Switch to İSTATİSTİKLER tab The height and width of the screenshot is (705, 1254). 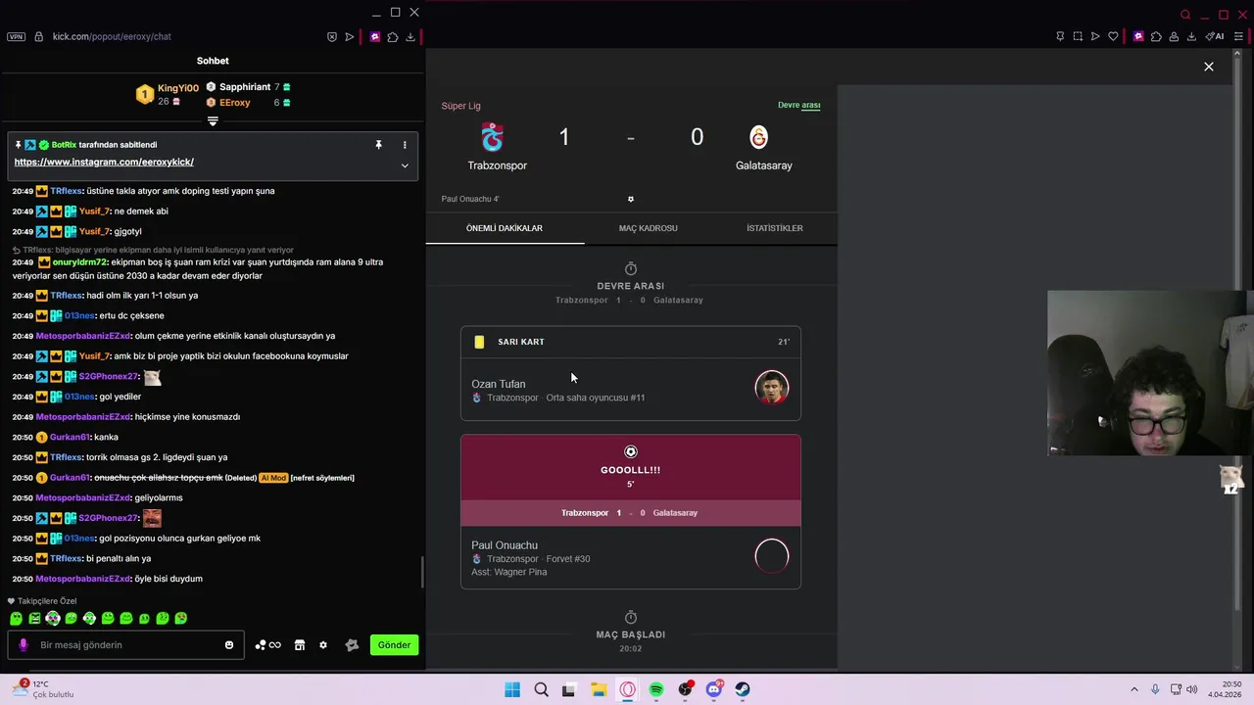pos(775,228)
